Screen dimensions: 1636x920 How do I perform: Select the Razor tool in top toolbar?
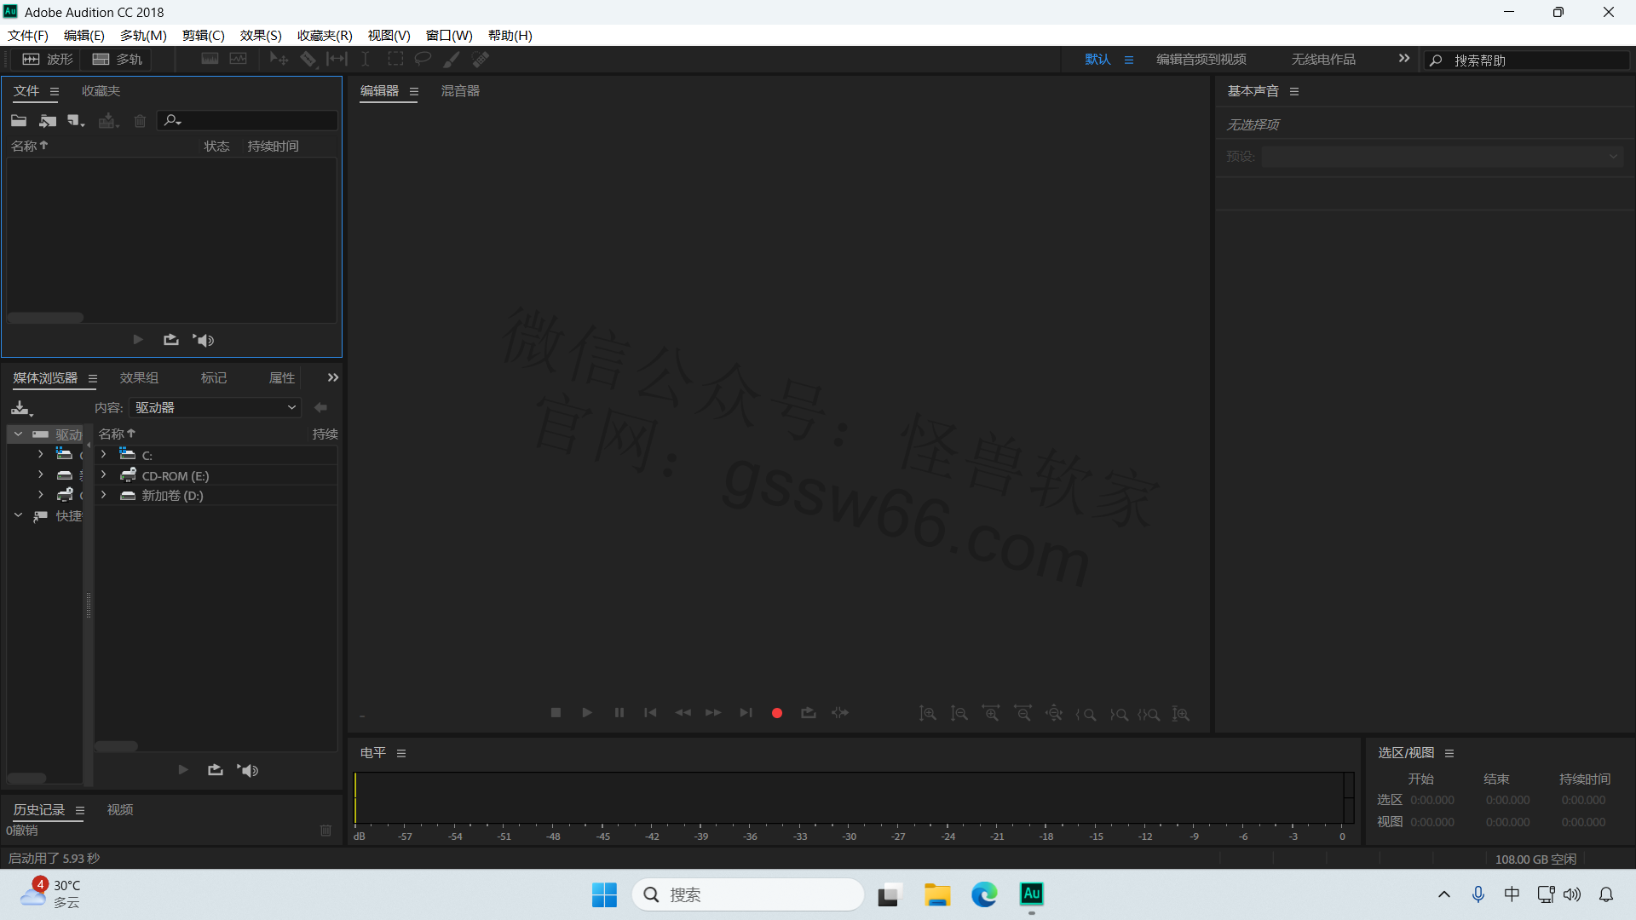[308, 59]
